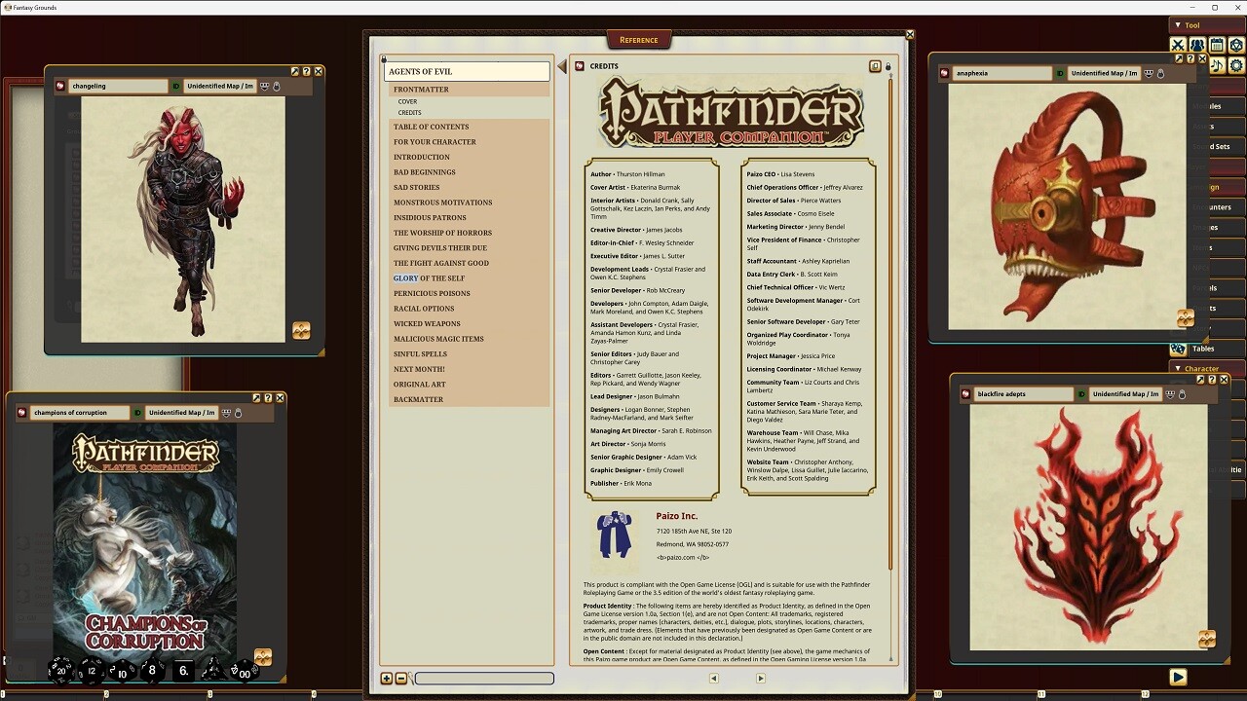This screenshot has width=1247, height=701.
Task: Open the radial menu on the anaphexia image
Action: click(1185, 317)
